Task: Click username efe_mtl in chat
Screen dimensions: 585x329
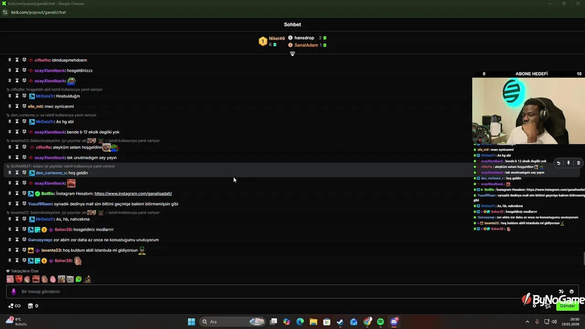Action: tap(35, 106)
